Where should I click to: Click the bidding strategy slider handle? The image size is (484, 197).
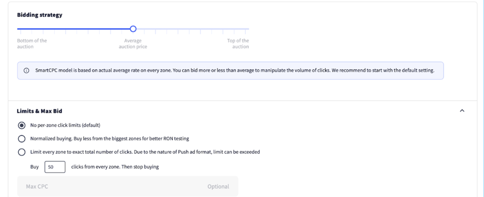pyautogui.click(x=133, y=29)
